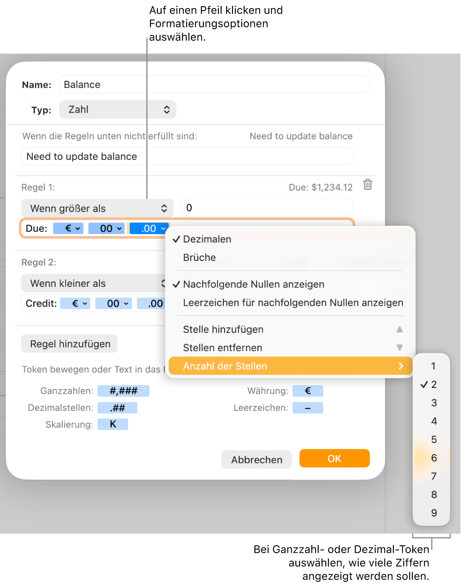Viewport: 461px width, 583px height.
Task: Select 3 digits in the submenu
Action: click(x=432, y=403)
